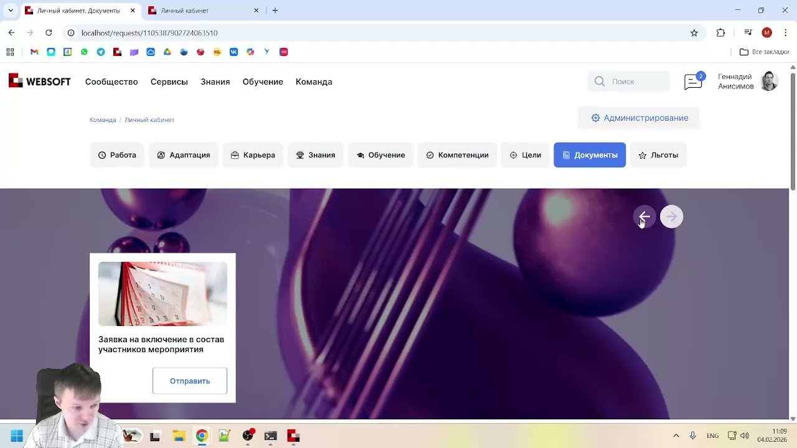Open Windows Start menu
This screenshot has height=448, width=797.
pyautogui.click(x=17, y=436)
